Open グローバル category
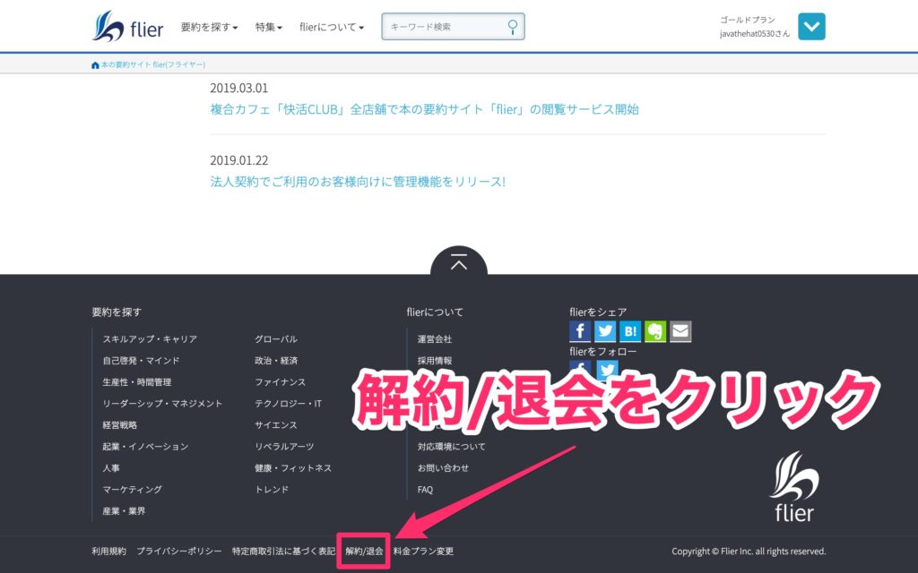The width and height of the screenshot is (918, 573). pos(276,339)
